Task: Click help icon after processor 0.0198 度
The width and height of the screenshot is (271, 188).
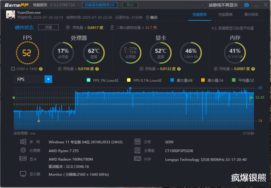Action: pos(97,69)
